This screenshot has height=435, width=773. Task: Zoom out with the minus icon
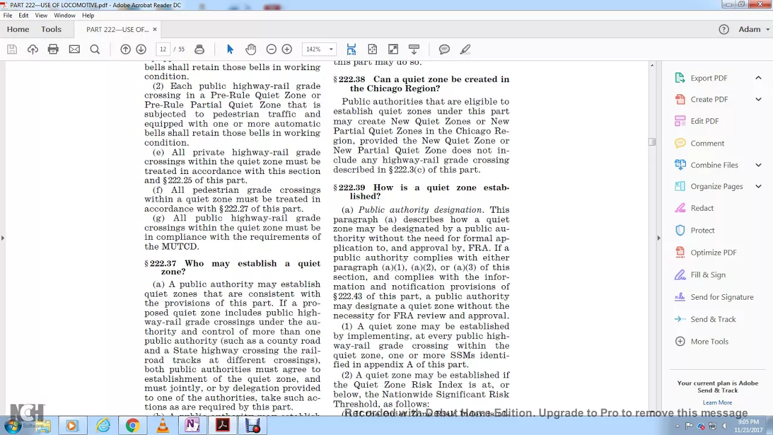pos(271,50)
